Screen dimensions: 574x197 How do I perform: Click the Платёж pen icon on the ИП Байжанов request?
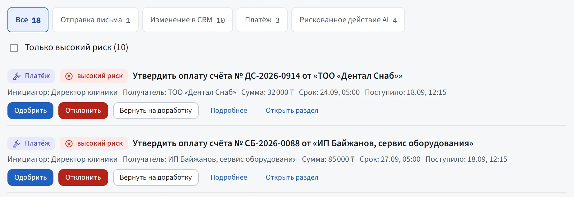tap(17, 144)
